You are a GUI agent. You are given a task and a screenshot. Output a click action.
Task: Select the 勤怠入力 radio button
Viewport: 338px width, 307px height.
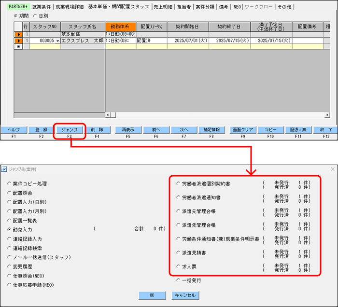coord(9,230)
